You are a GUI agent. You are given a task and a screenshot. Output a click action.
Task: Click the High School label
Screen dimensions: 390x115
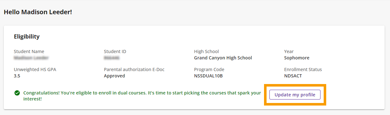coord(207,51)
